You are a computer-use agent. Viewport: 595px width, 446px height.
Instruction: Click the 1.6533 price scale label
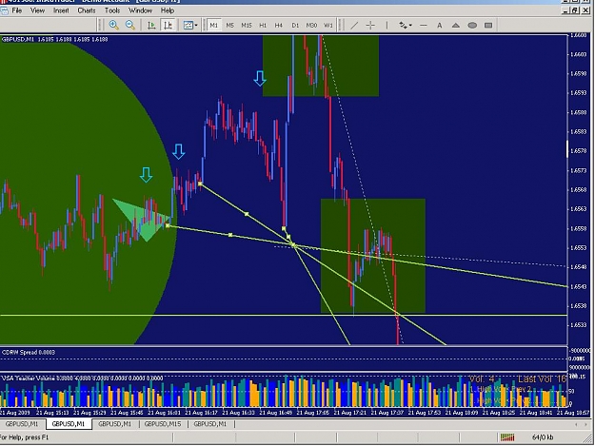[x=578, y=325]
